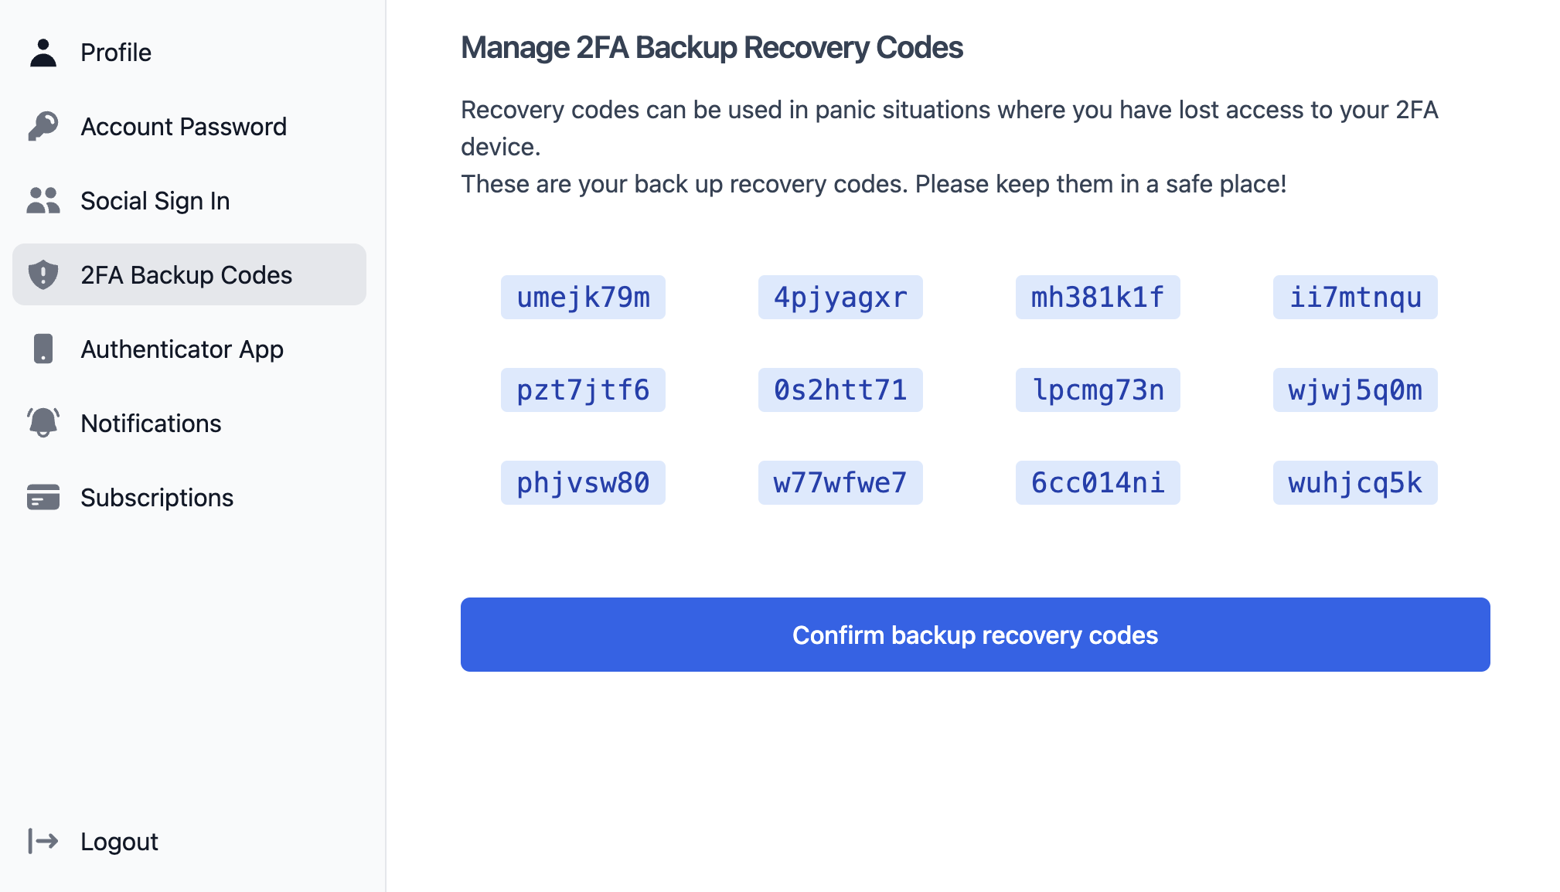Viewport: 1560px width, 892px height.
Task: Click recovery code ii7mtnqu
Action: (1355, 298)
